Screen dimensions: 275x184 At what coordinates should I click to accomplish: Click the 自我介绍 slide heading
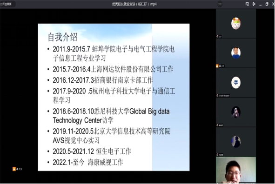pos(63,37)
